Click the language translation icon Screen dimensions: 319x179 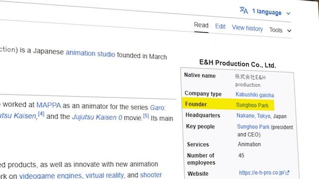coord(244,10)
